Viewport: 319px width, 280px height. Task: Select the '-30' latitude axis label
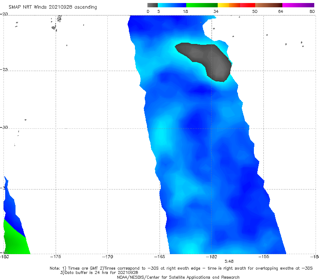point(4,127)
